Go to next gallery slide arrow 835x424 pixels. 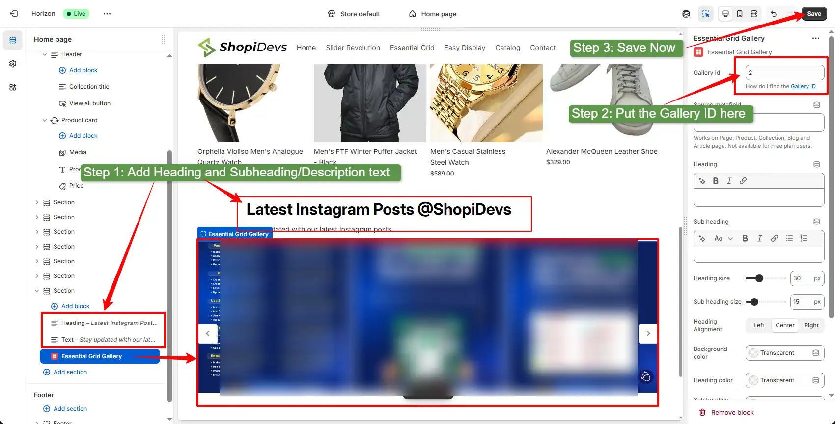[648, 333]
